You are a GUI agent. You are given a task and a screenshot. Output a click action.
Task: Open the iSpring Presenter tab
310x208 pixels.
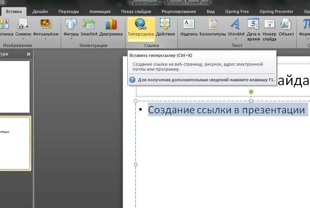[x=276, y=12]
